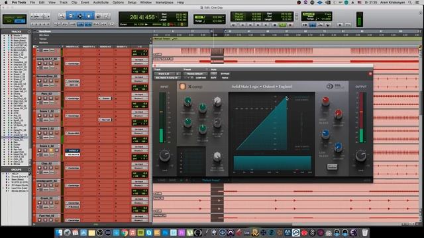The height and width of the screenshot is (238, 424).
Task: Open the Groups list panel menu
Action: (x=29, y=170)
